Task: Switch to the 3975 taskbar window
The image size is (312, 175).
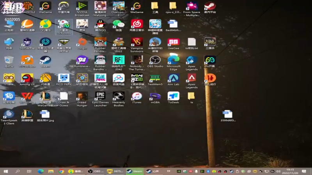Action: (x=115, y=171)
